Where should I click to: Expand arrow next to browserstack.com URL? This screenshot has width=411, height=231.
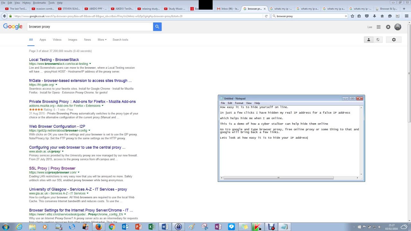[x=90, y=64]
